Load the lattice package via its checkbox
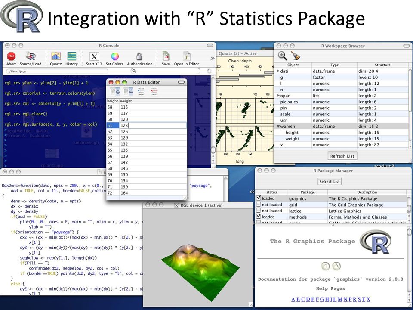This screenshot has height=310, width=413. coord(259,211)
